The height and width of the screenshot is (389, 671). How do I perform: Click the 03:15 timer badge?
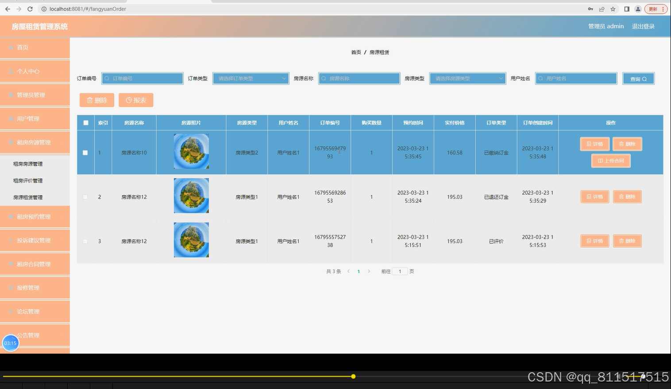(x=11, y=343)
